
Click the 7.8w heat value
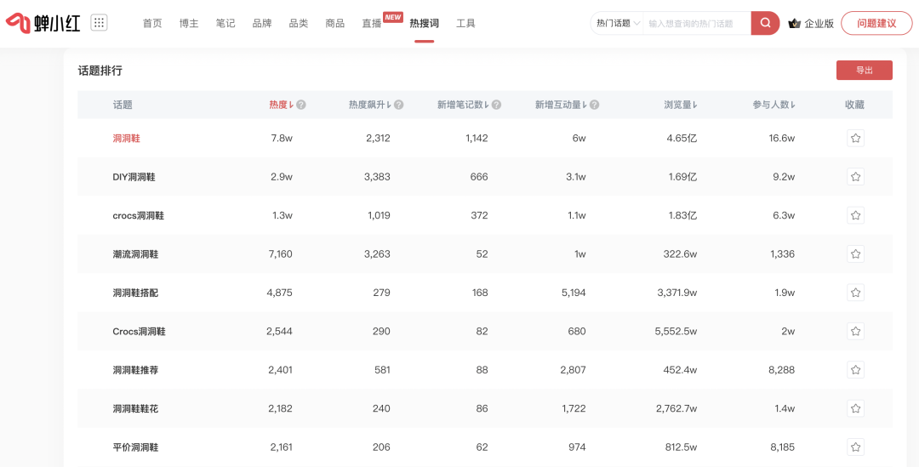coord(282,139)
